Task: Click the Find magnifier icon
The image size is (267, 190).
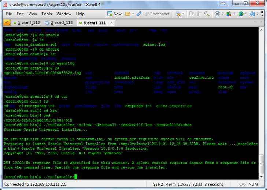Action: [207, 14]
